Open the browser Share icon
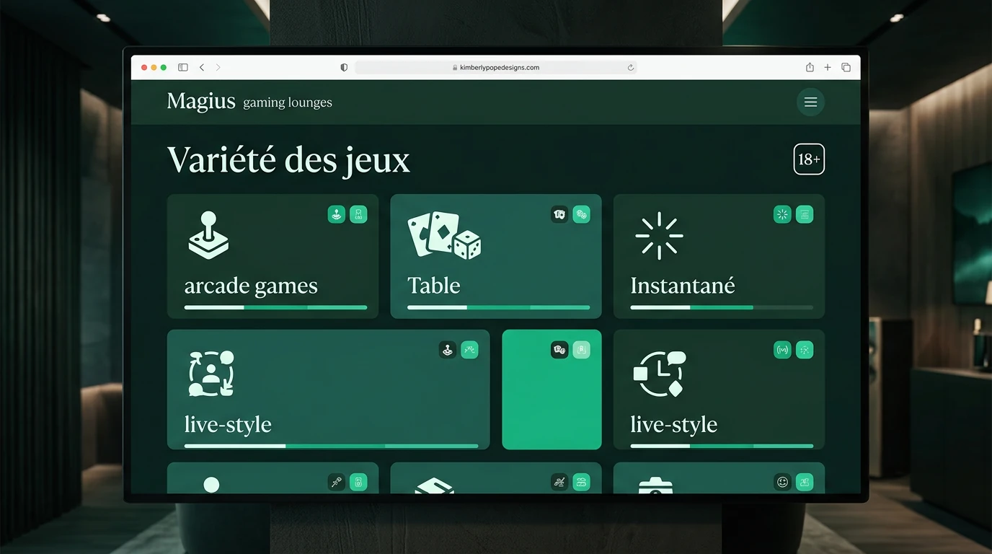Image resolution: width=992 pixels, height=554 pixels. pyautogui.click(x=810, y=67)
